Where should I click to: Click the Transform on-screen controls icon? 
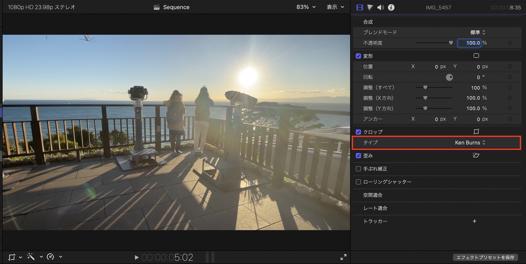point(476,56)
